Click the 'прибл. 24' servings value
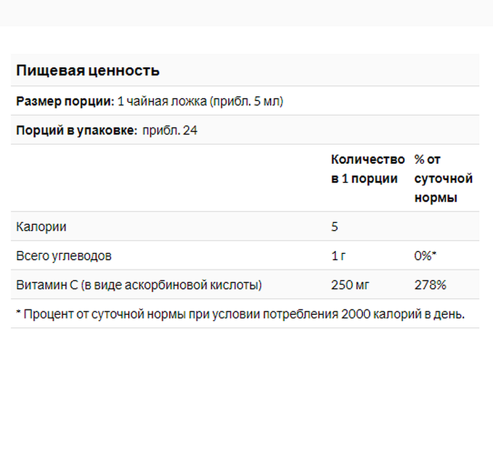This screenshot has width=493, height=453. pyautogui.click(x=170, y=130)
